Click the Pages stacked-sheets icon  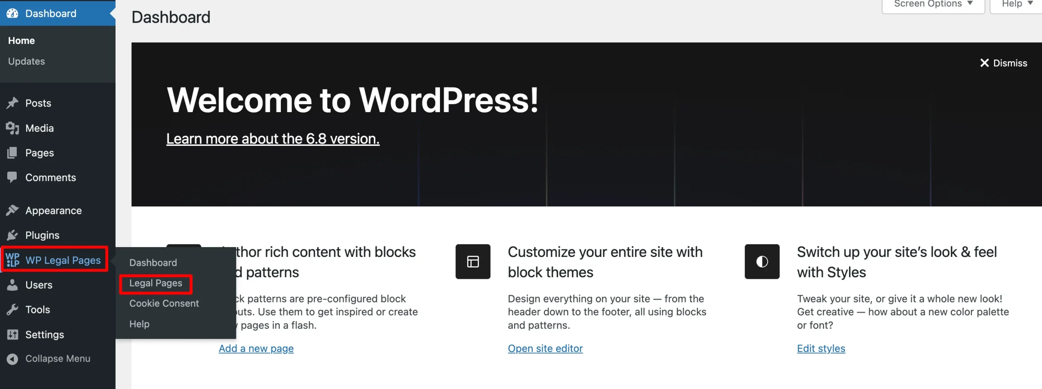click(13, 153)
